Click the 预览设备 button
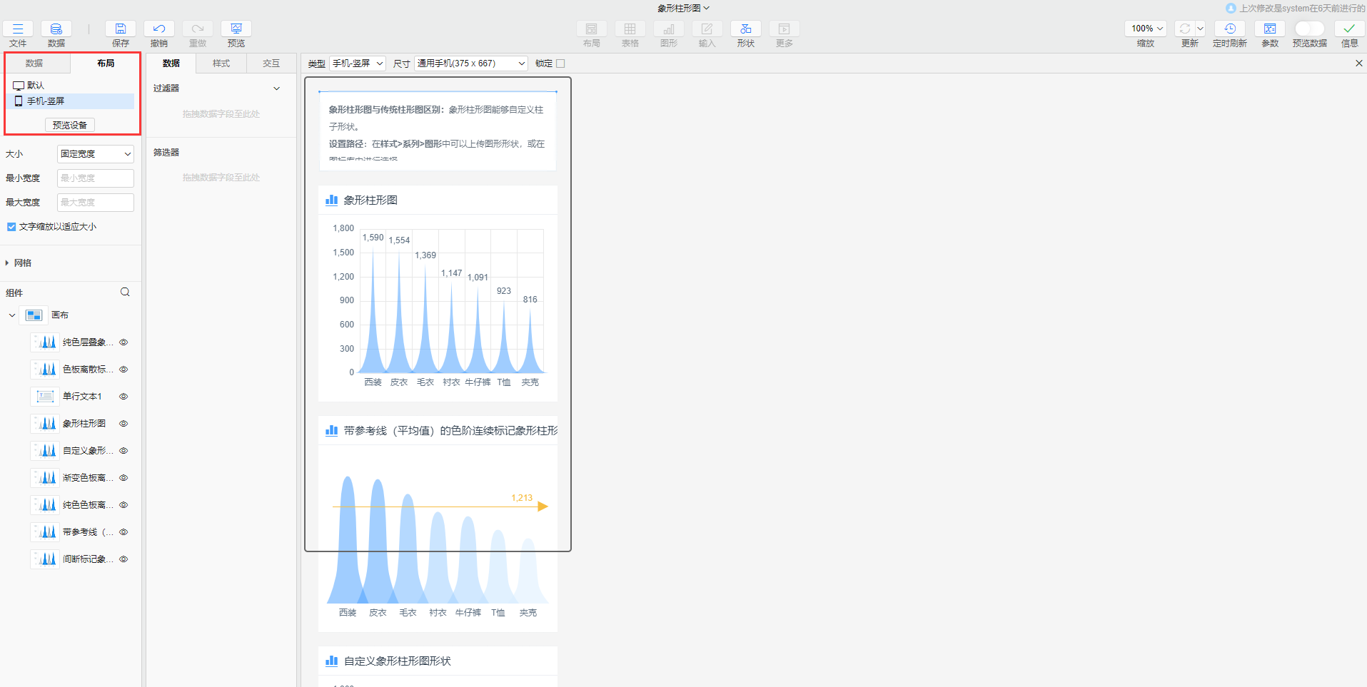 click(x=70, y=126)
